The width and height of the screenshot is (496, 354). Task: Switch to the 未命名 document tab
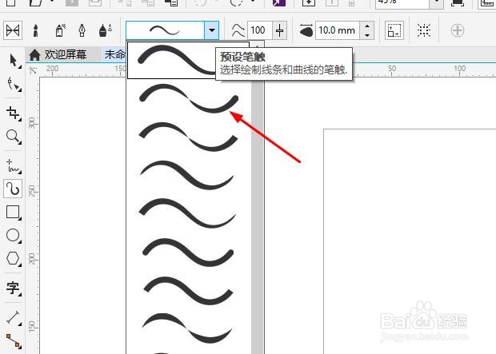pos(114,54)
